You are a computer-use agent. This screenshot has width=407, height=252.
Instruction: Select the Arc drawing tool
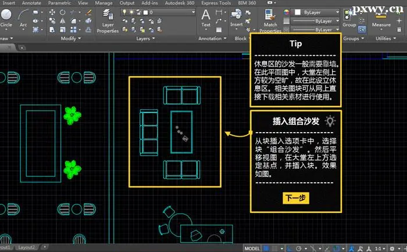pyautogui.click(x=23, y=17)
